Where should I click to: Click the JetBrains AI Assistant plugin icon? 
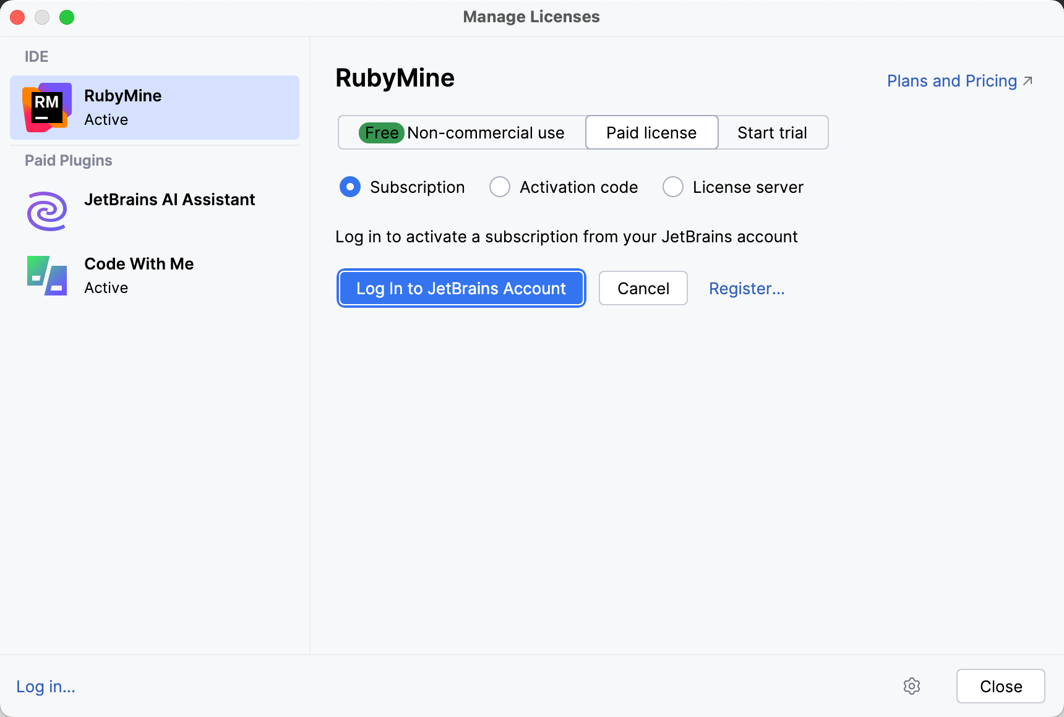[46, 211]
